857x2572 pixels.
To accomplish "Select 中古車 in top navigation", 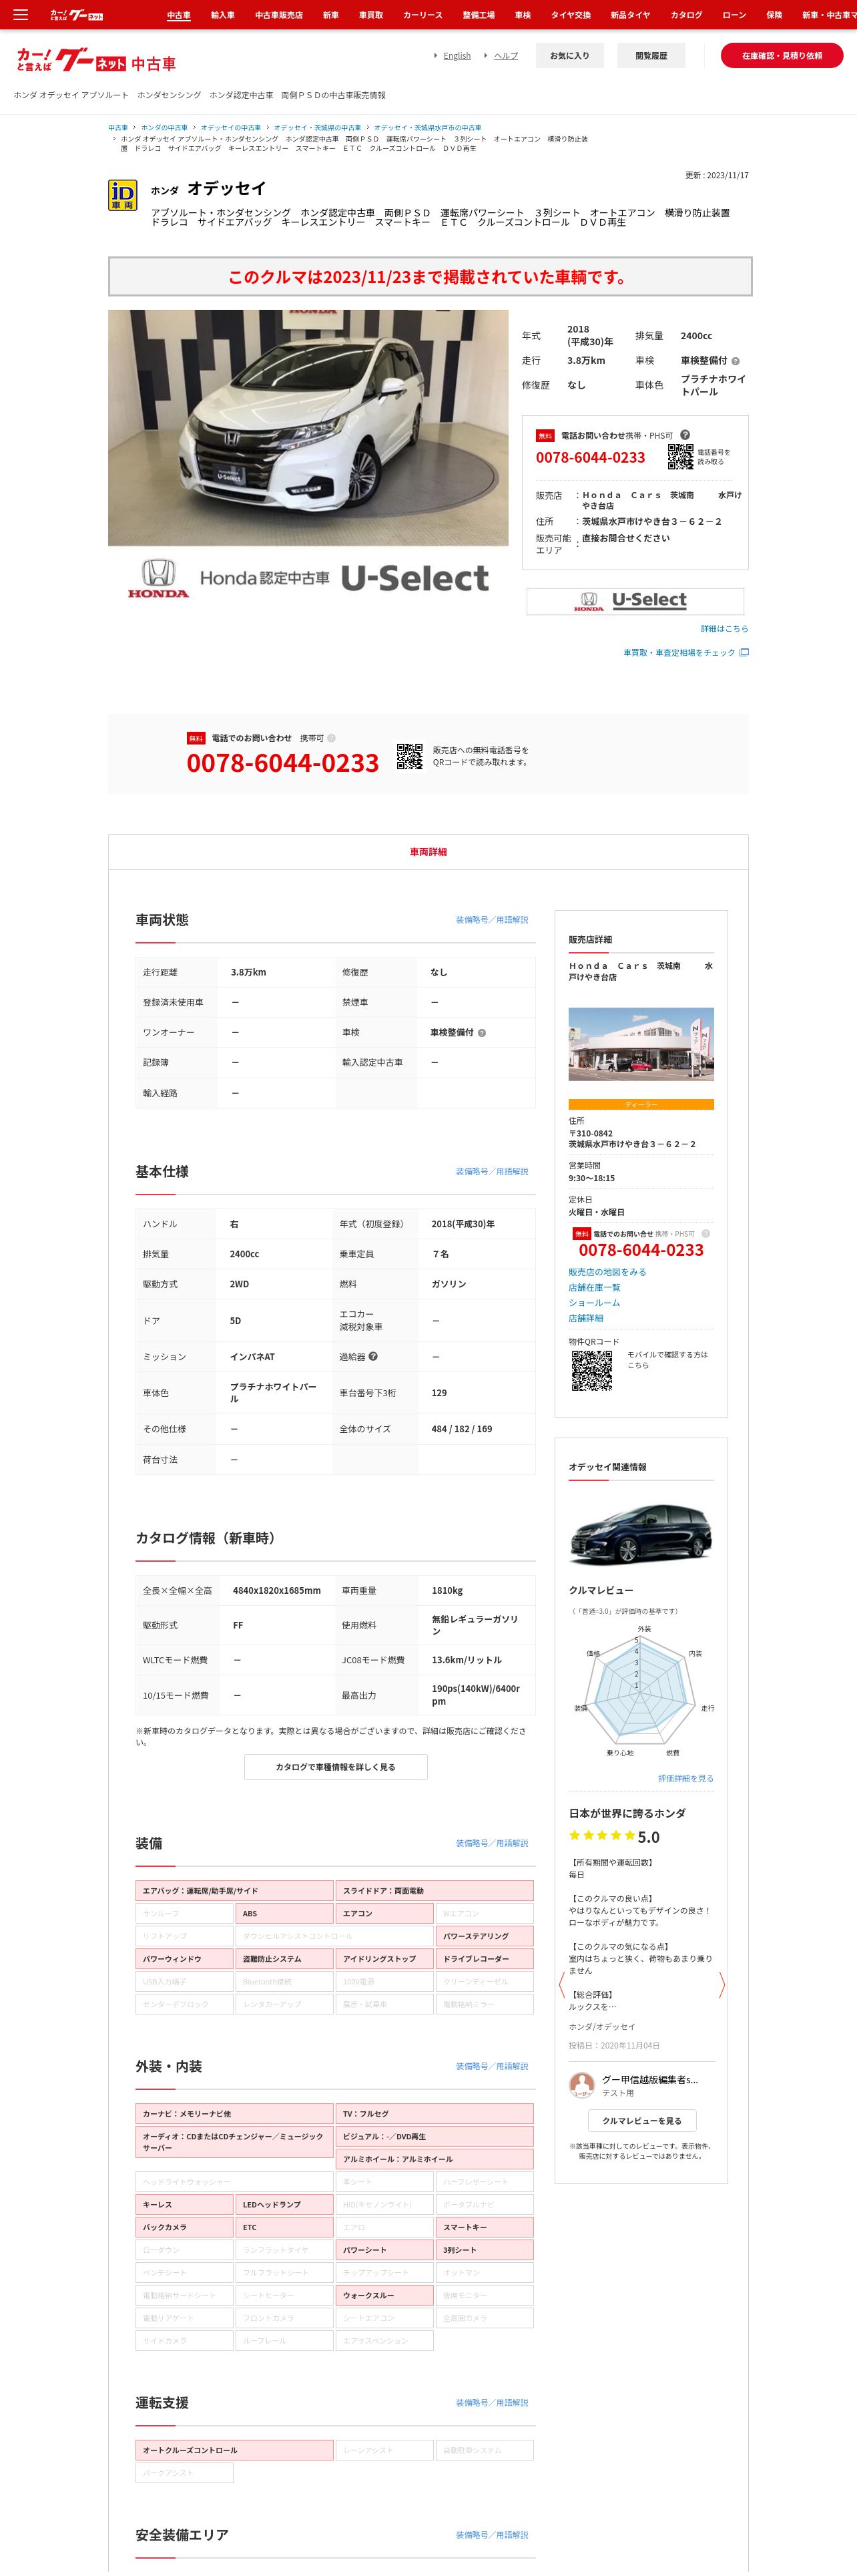I will (x=179, y=15).
